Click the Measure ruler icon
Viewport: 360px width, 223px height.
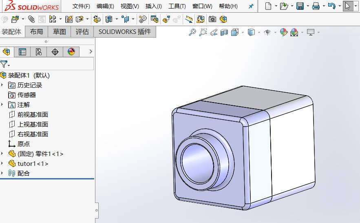coord(189,19)
